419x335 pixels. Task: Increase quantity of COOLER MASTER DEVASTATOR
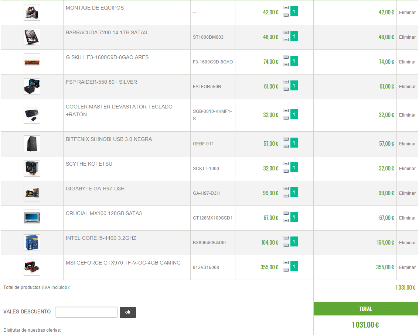click(286, 111)
